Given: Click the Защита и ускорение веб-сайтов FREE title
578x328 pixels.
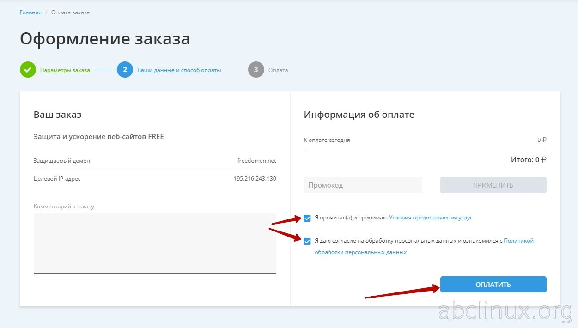Looking at the screenshot, I should click(99, 137).
